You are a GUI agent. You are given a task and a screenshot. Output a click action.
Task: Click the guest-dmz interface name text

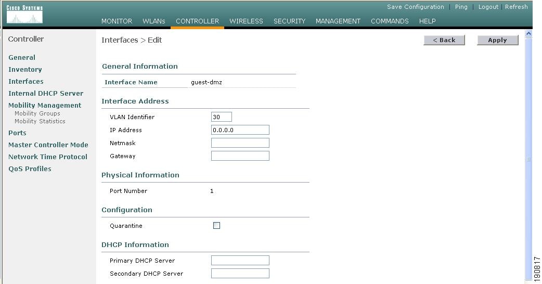(207, 82)
